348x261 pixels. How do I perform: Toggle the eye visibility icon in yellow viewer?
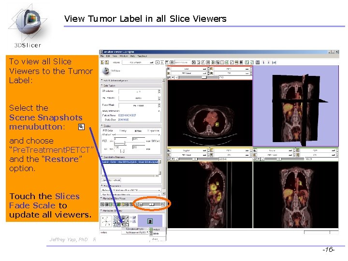(173, 159)
